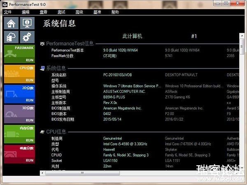This screenshot has width=247, height=185.
Task: Click the vertical scrollbar thumb
Action: click(242, 46)
